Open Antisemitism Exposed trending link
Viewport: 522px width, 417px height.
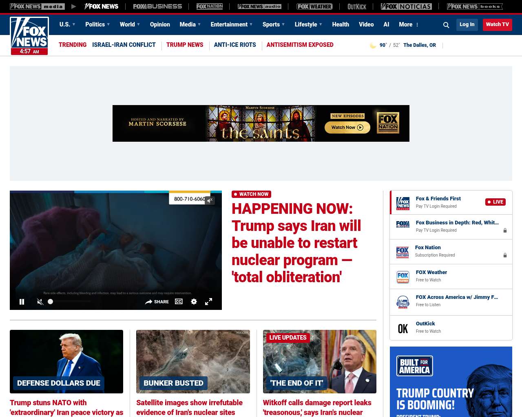pos(300,45)
